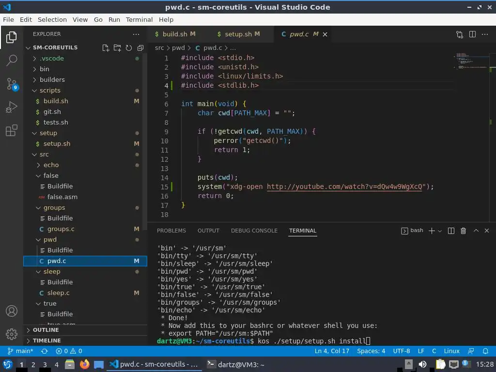The height and width of the screenshot is (372, 496).
Task: Open the Terminal menu
Action: [x=139, y=19]
